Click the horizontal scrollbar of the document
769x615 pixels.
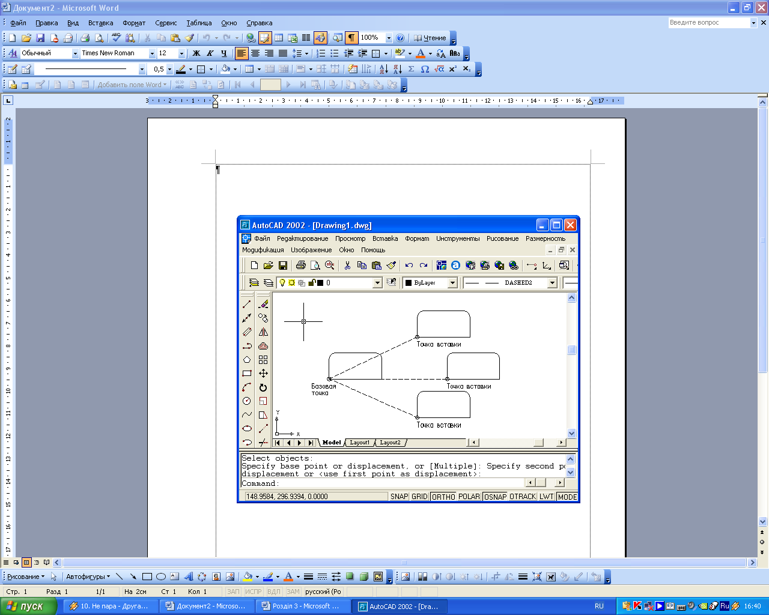(405, 563)
